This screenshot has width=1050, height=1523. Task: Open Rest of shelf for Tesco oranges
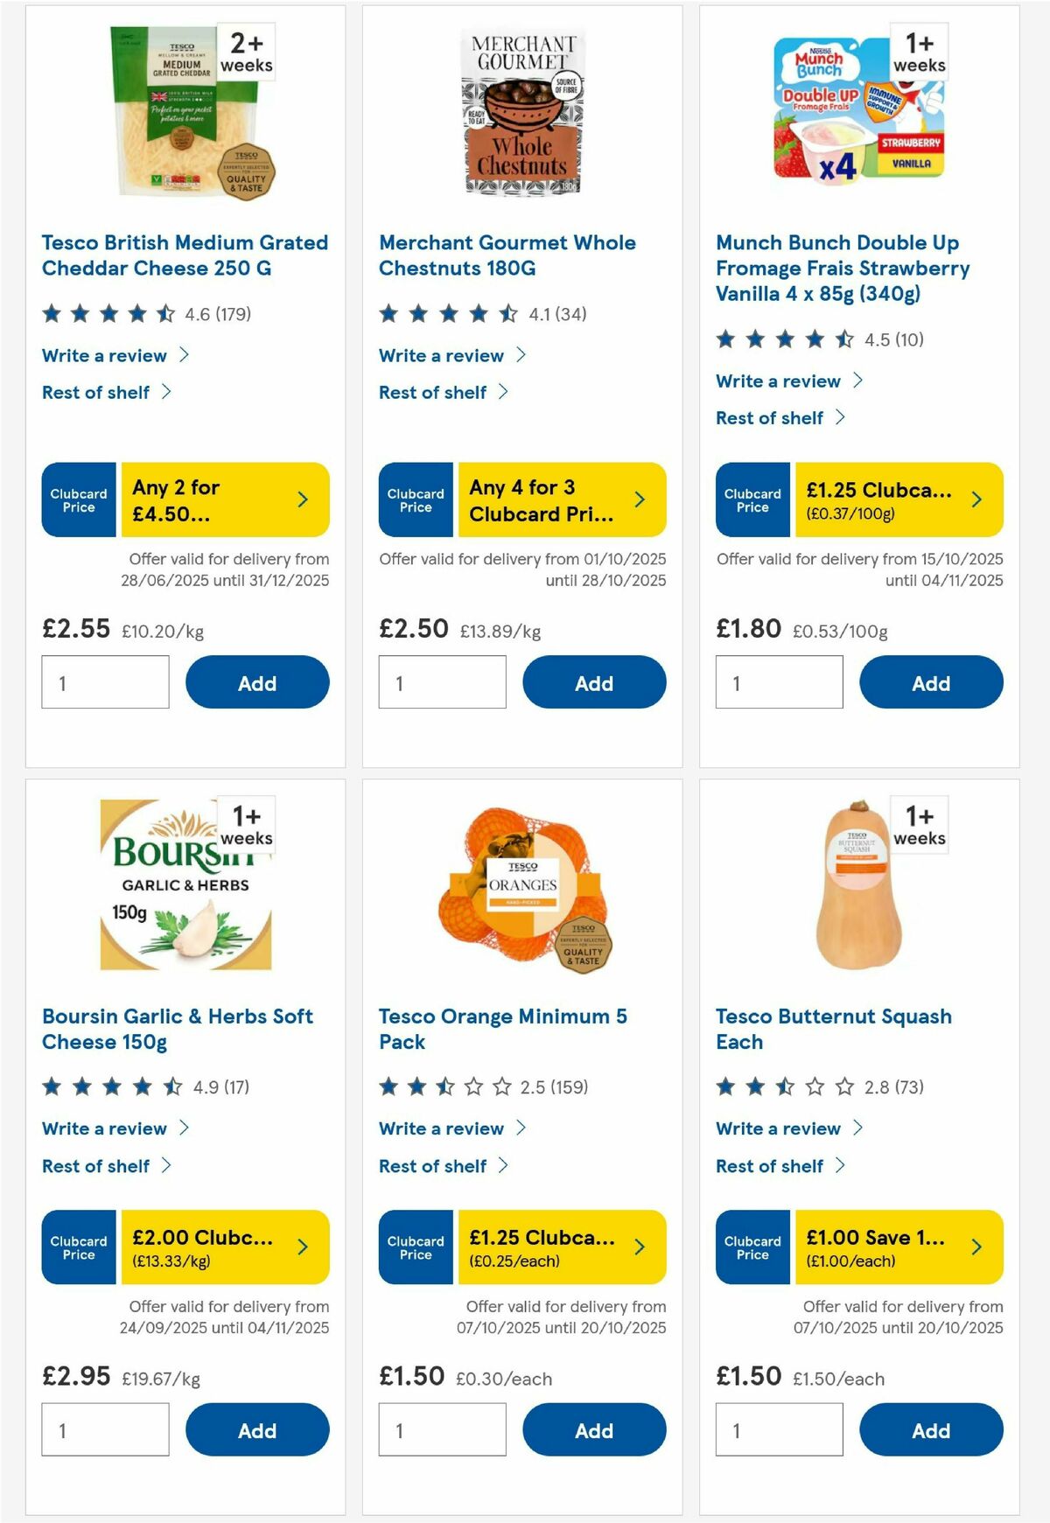[x=434, y=1165]
